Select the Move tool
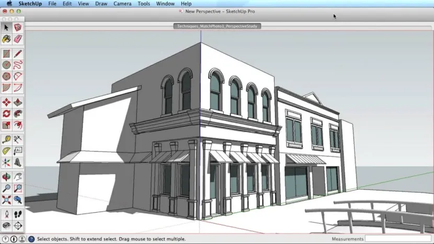This screenshot has width=434, height=244. [x=6, y=102]
